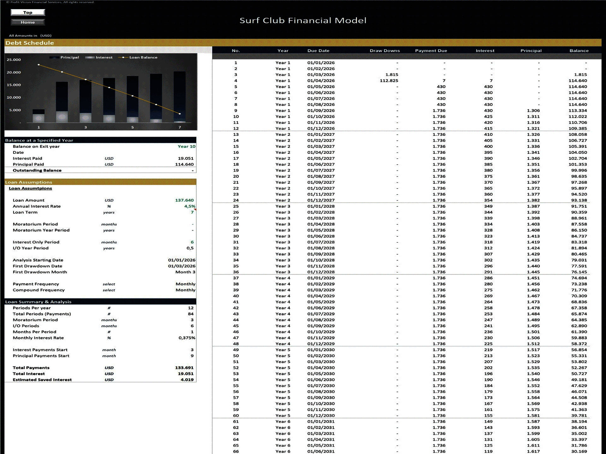The image size is (606, 454).
Task: Go to Home via the Home button
Action: click(x=28, y=22)
